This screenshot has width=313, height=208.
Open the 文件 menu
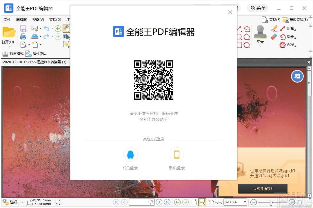pos(7,19)
